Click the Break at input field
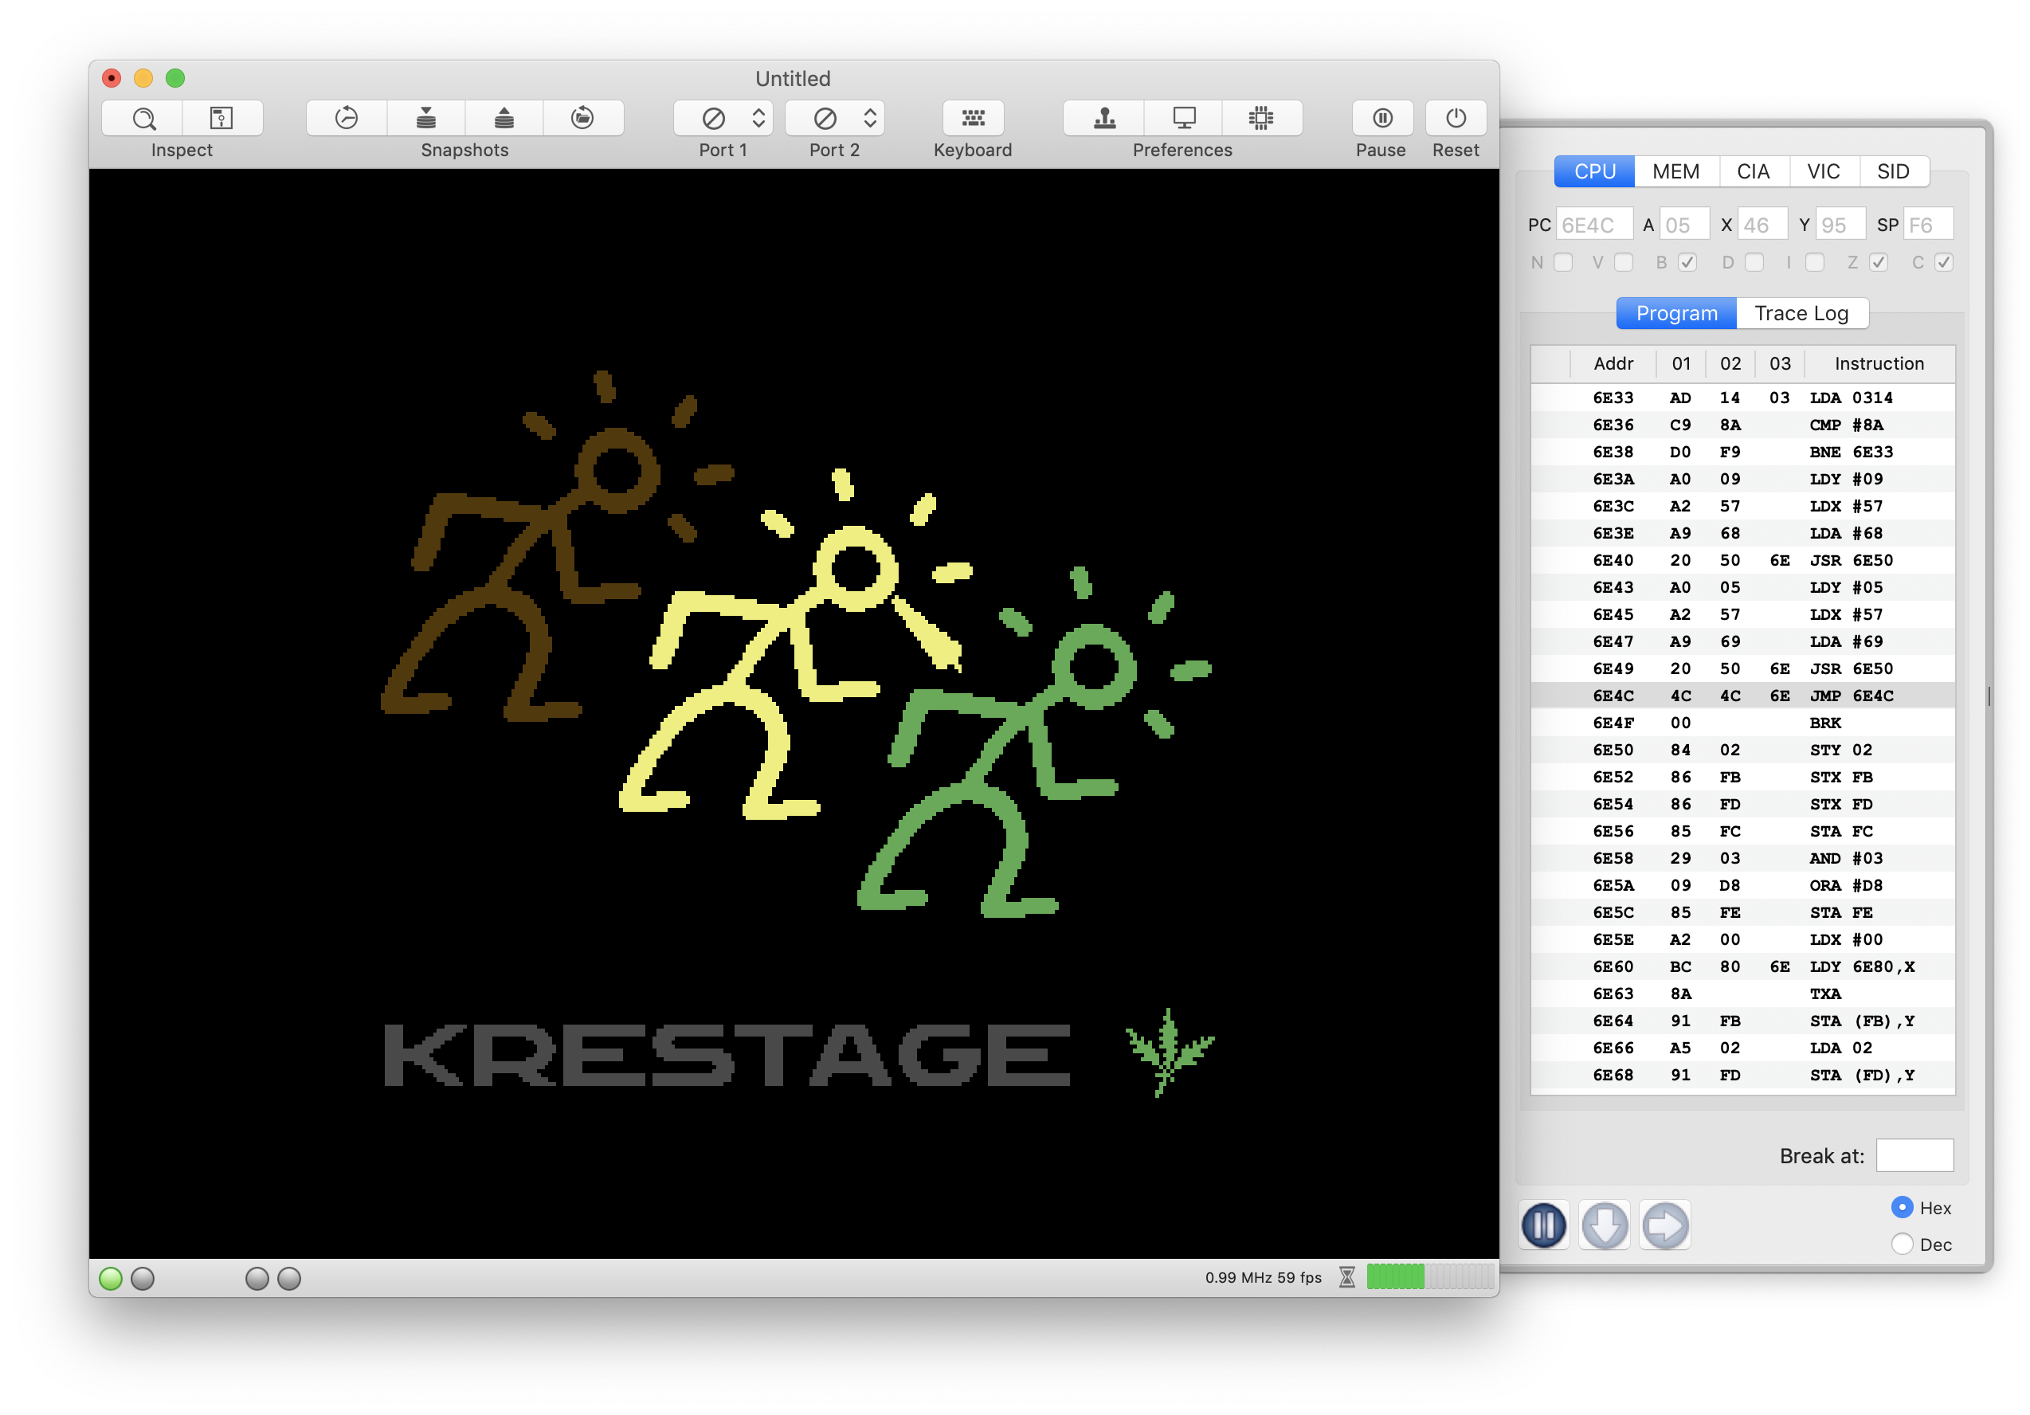The image size is (2030, 1415). (x=1914, y=1155)
